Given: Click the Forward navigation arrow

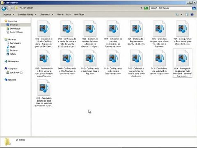Looking at the screenshot, I should click(x=9, y=8).
